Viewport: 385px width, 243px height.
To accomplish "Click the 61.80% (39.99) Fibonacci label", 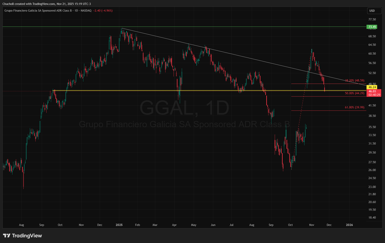I will [355, 108].
